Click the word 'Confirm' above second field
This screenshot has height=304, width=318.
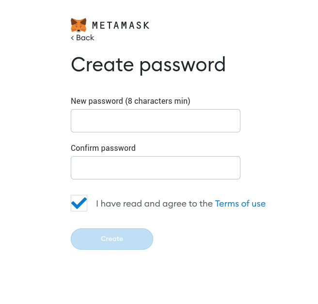click(85, 148)
